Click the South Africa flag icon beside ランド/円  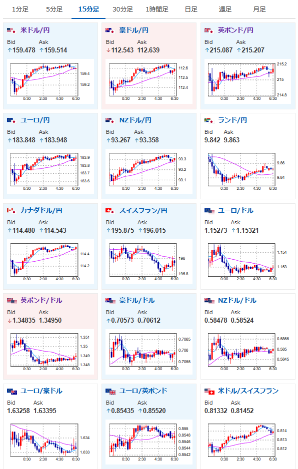tap(208, 120)
